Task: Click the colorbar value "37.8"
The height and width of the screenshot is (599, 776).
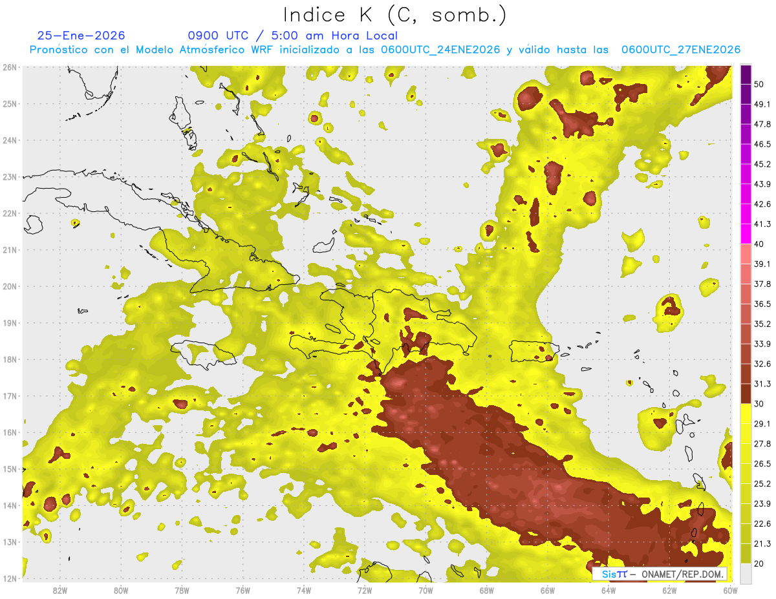Action: (x=762, y=284)
